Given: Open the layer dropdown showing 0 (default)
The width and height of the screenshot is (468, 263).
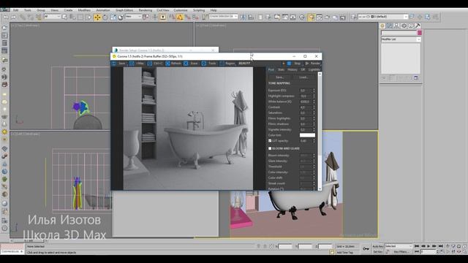Looking at the screenshot, I should pyautogui.click(x=382, y=17).
